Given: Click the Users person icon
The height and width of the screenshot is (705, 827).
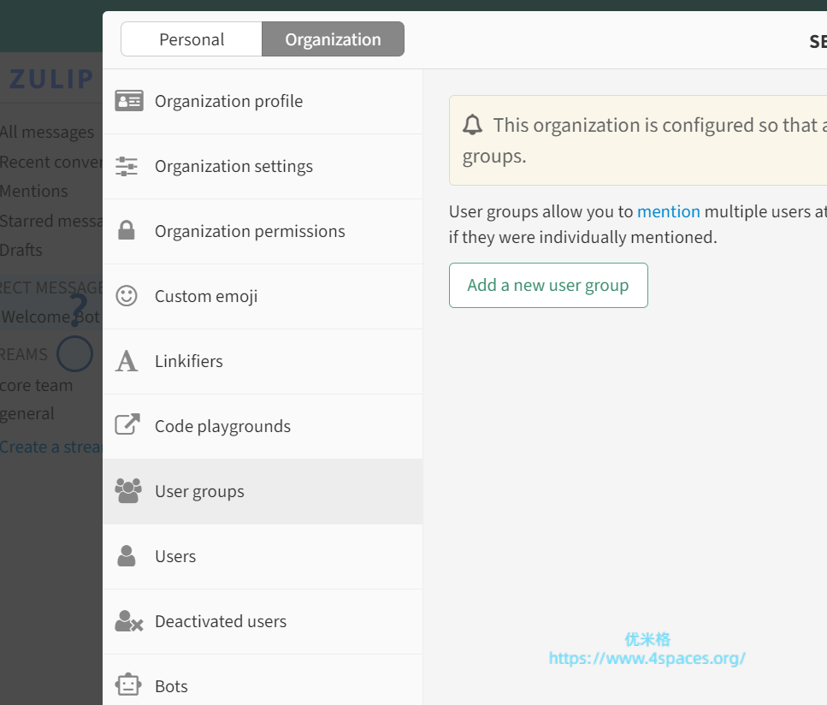Looking at the screenshot, I should coord(127,556).
